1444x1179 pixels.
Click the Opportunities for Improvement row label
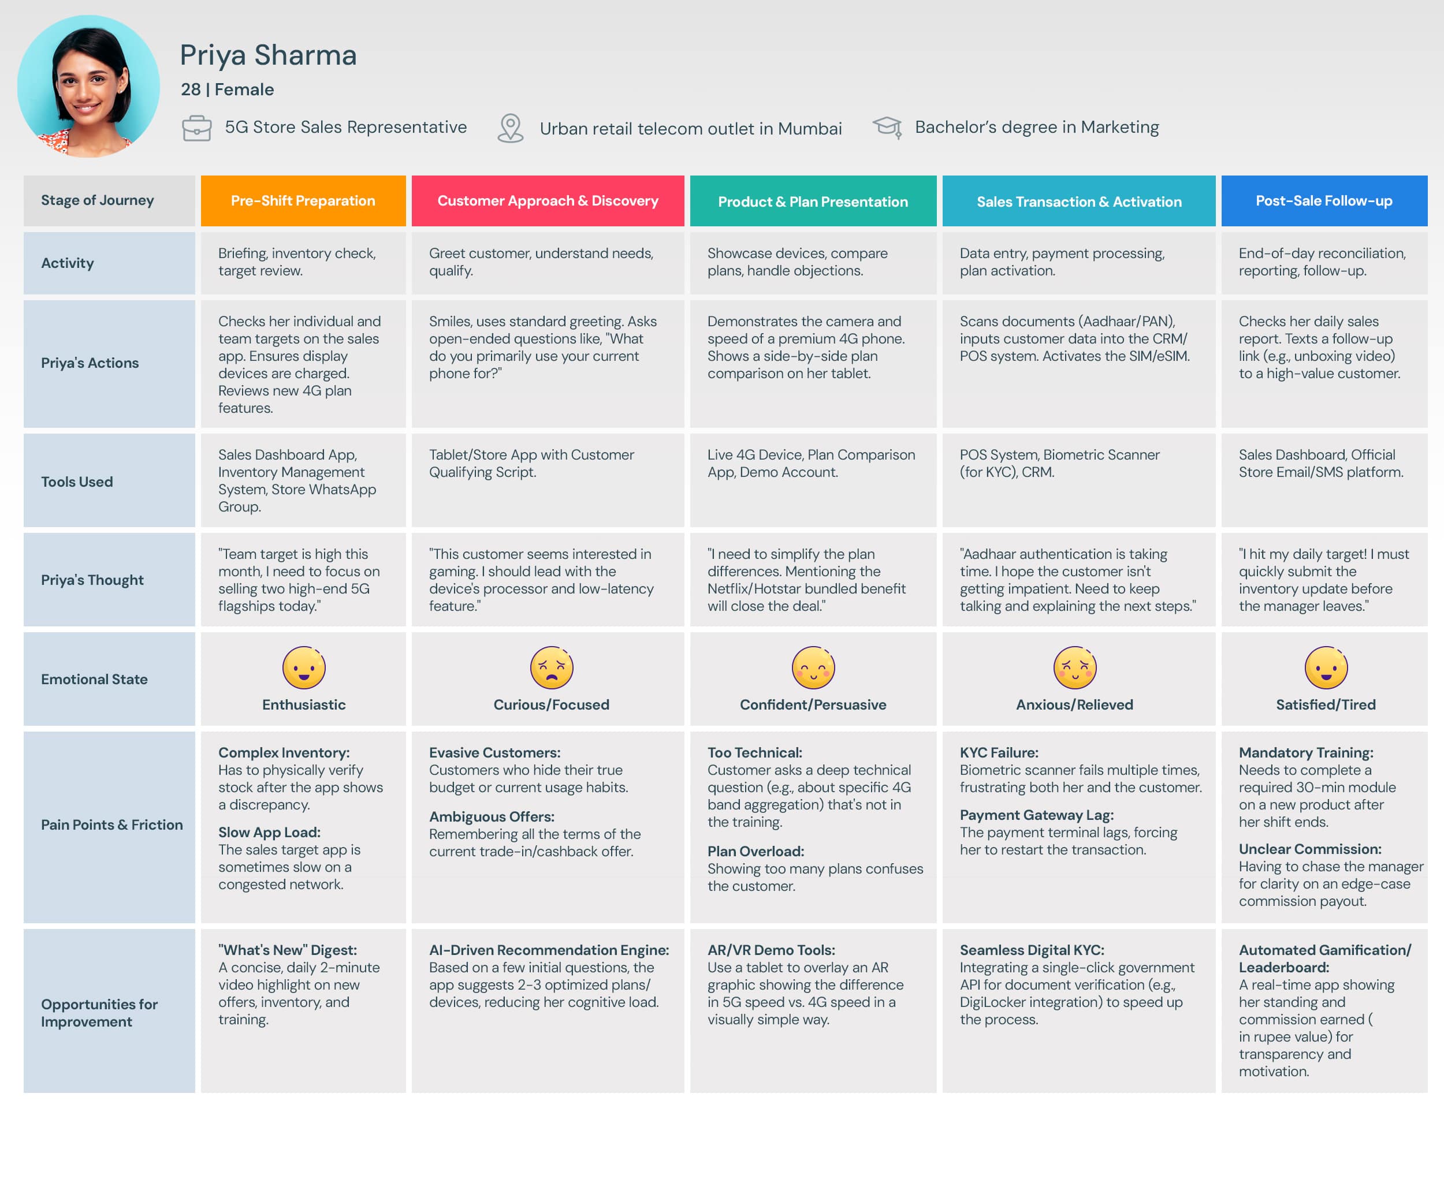(x=99, y=1013)
